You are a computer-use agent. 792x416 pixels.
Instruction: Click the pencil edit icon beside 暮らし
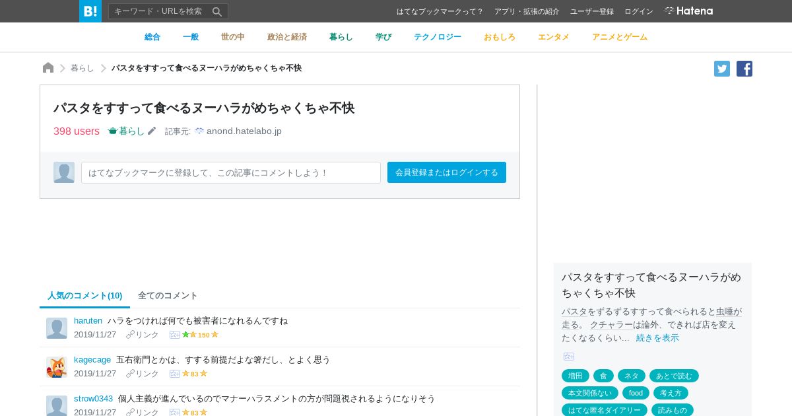[x=152, y=131]
